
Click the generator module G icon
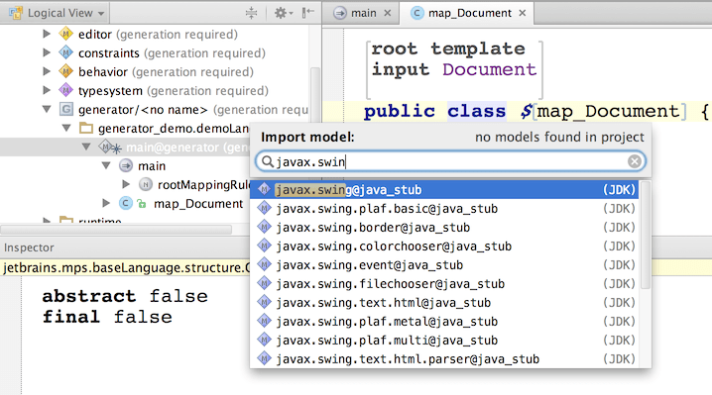point(66,109)
